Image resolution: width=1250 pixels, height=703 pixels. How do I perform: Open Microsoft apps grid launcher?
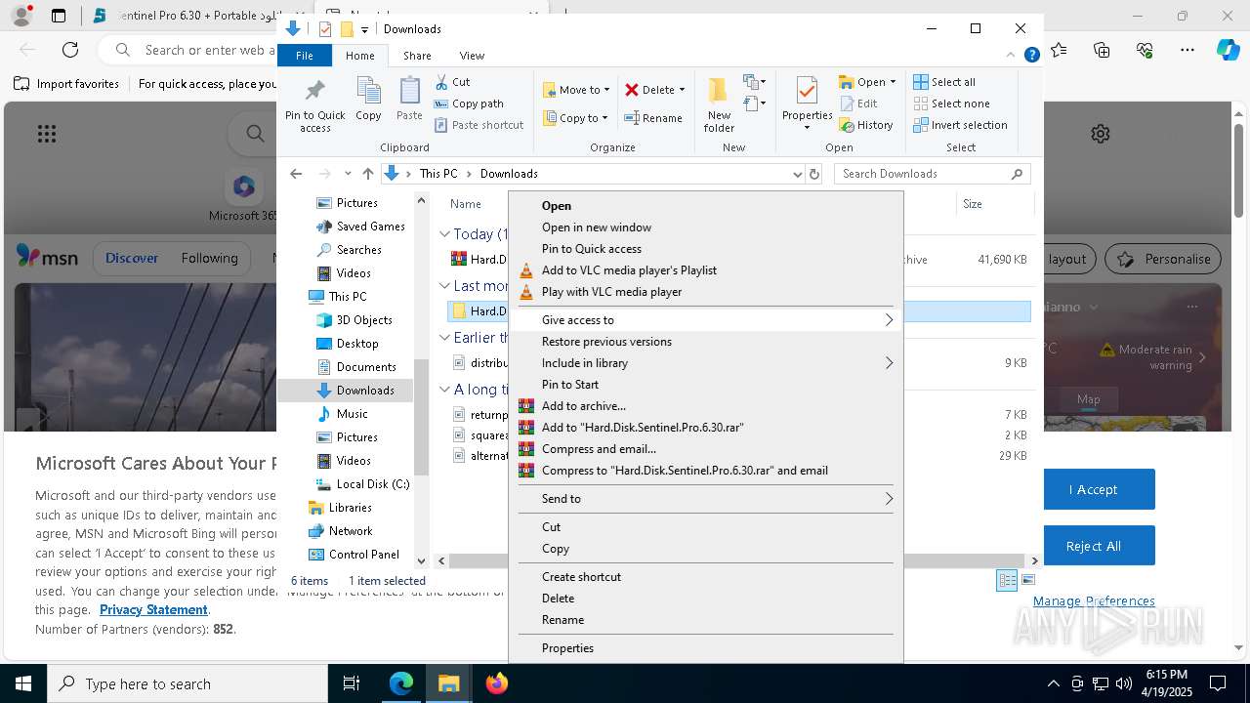click(x=47, y=134)
